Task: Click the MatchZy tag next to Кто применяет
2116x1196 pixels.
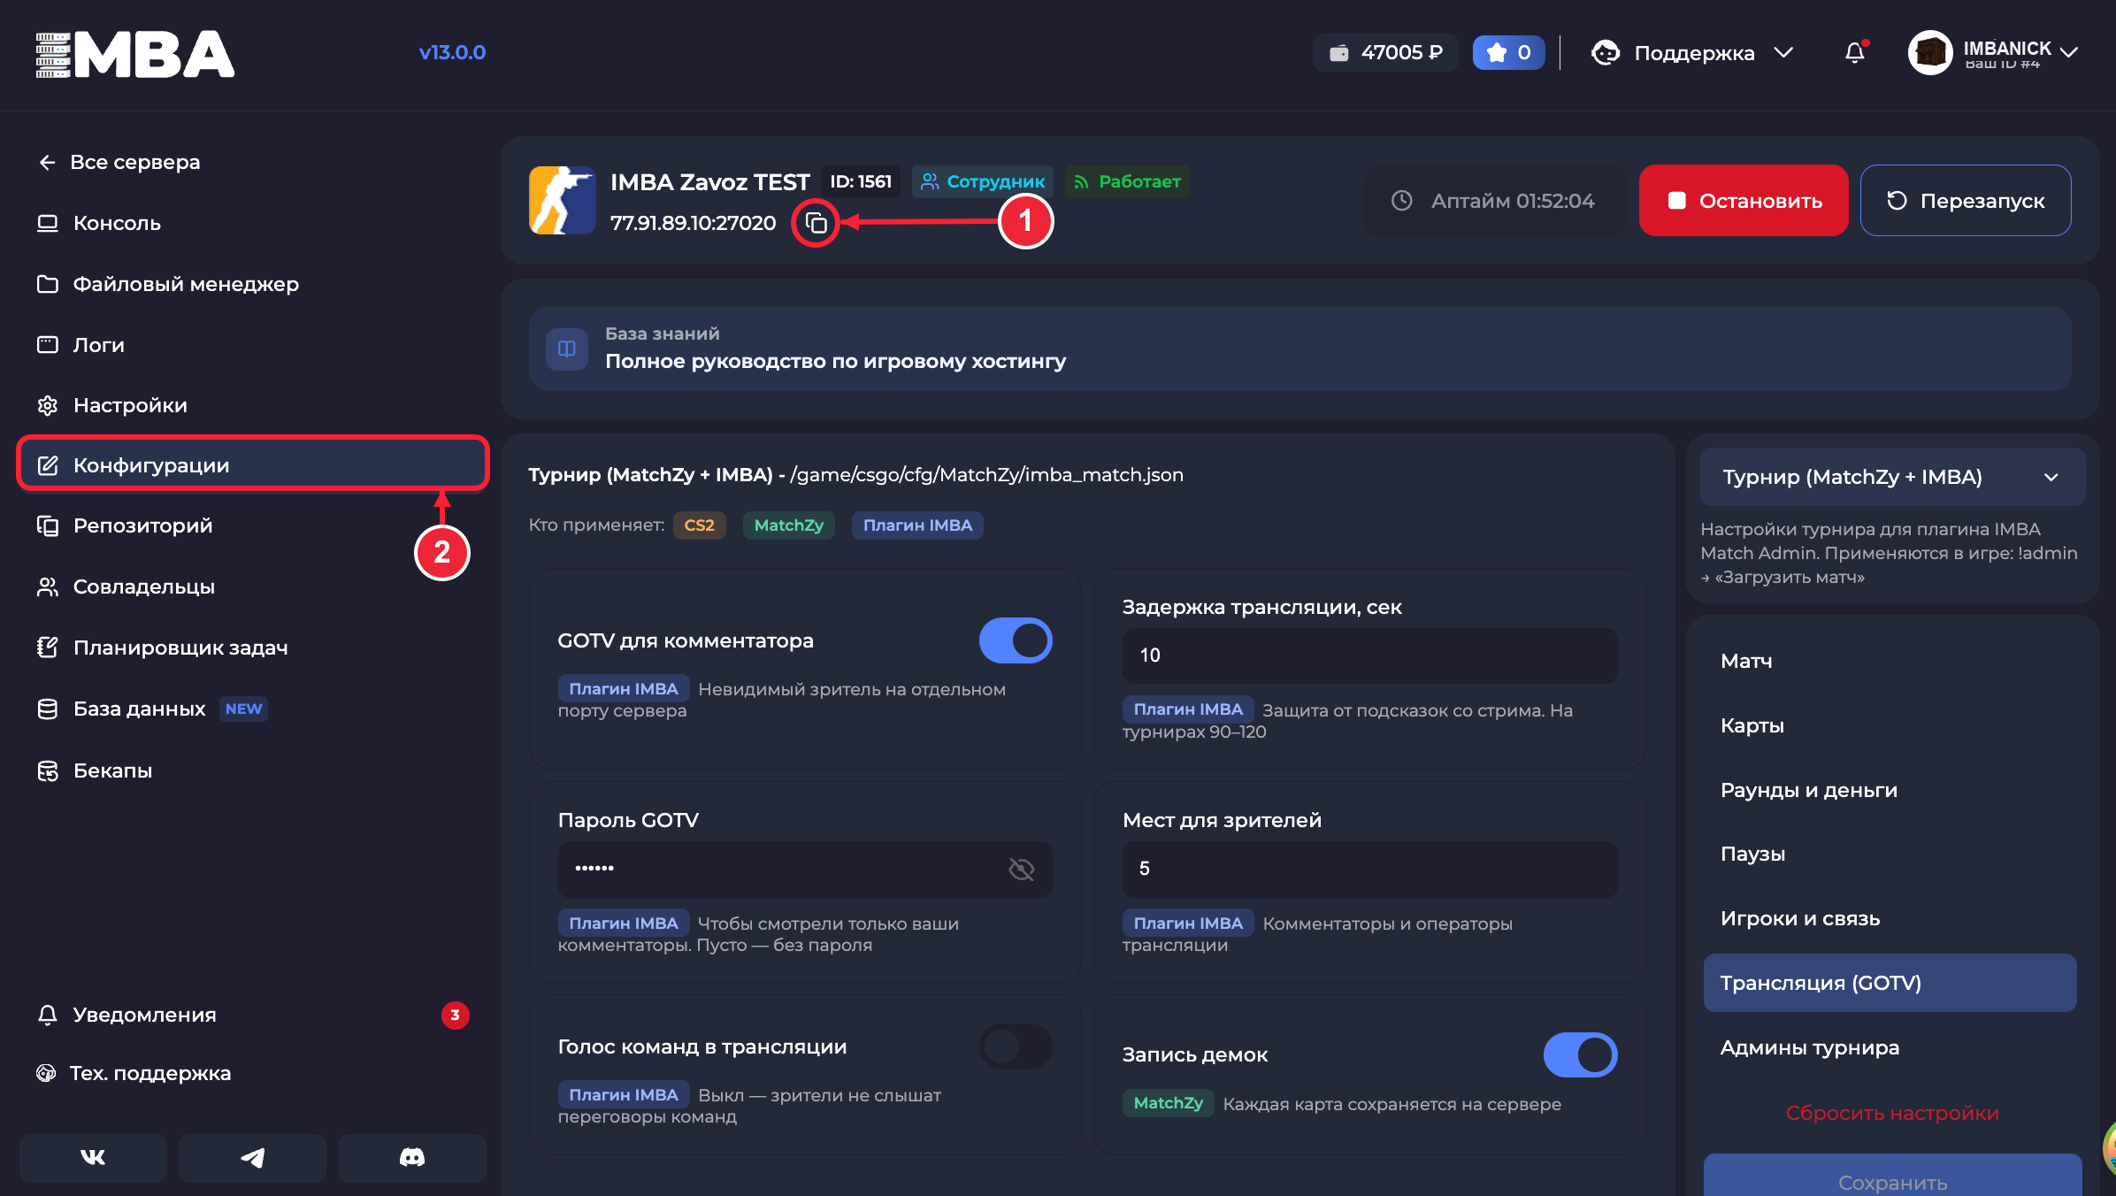Action: (x=788, y=525)
